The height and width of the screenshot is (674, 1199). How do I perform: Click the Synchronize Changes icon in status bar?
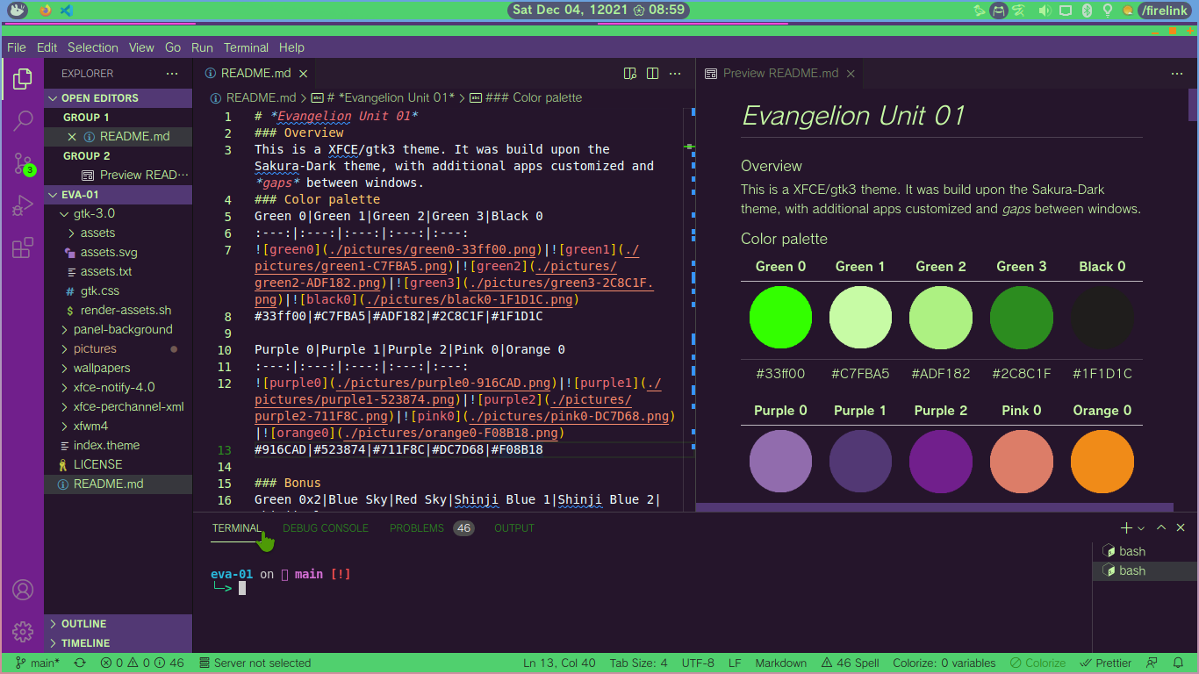tap(80, 663)
